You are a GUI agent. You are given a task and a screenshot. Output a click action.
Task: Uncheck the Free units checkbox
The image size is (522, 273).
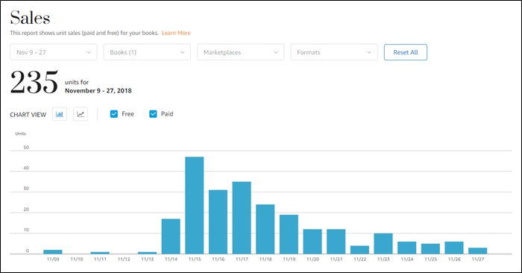click(x=114, y=114)
